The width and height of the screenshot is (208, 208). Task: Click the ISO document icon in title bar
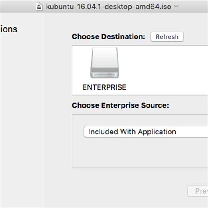pos(39,7)
